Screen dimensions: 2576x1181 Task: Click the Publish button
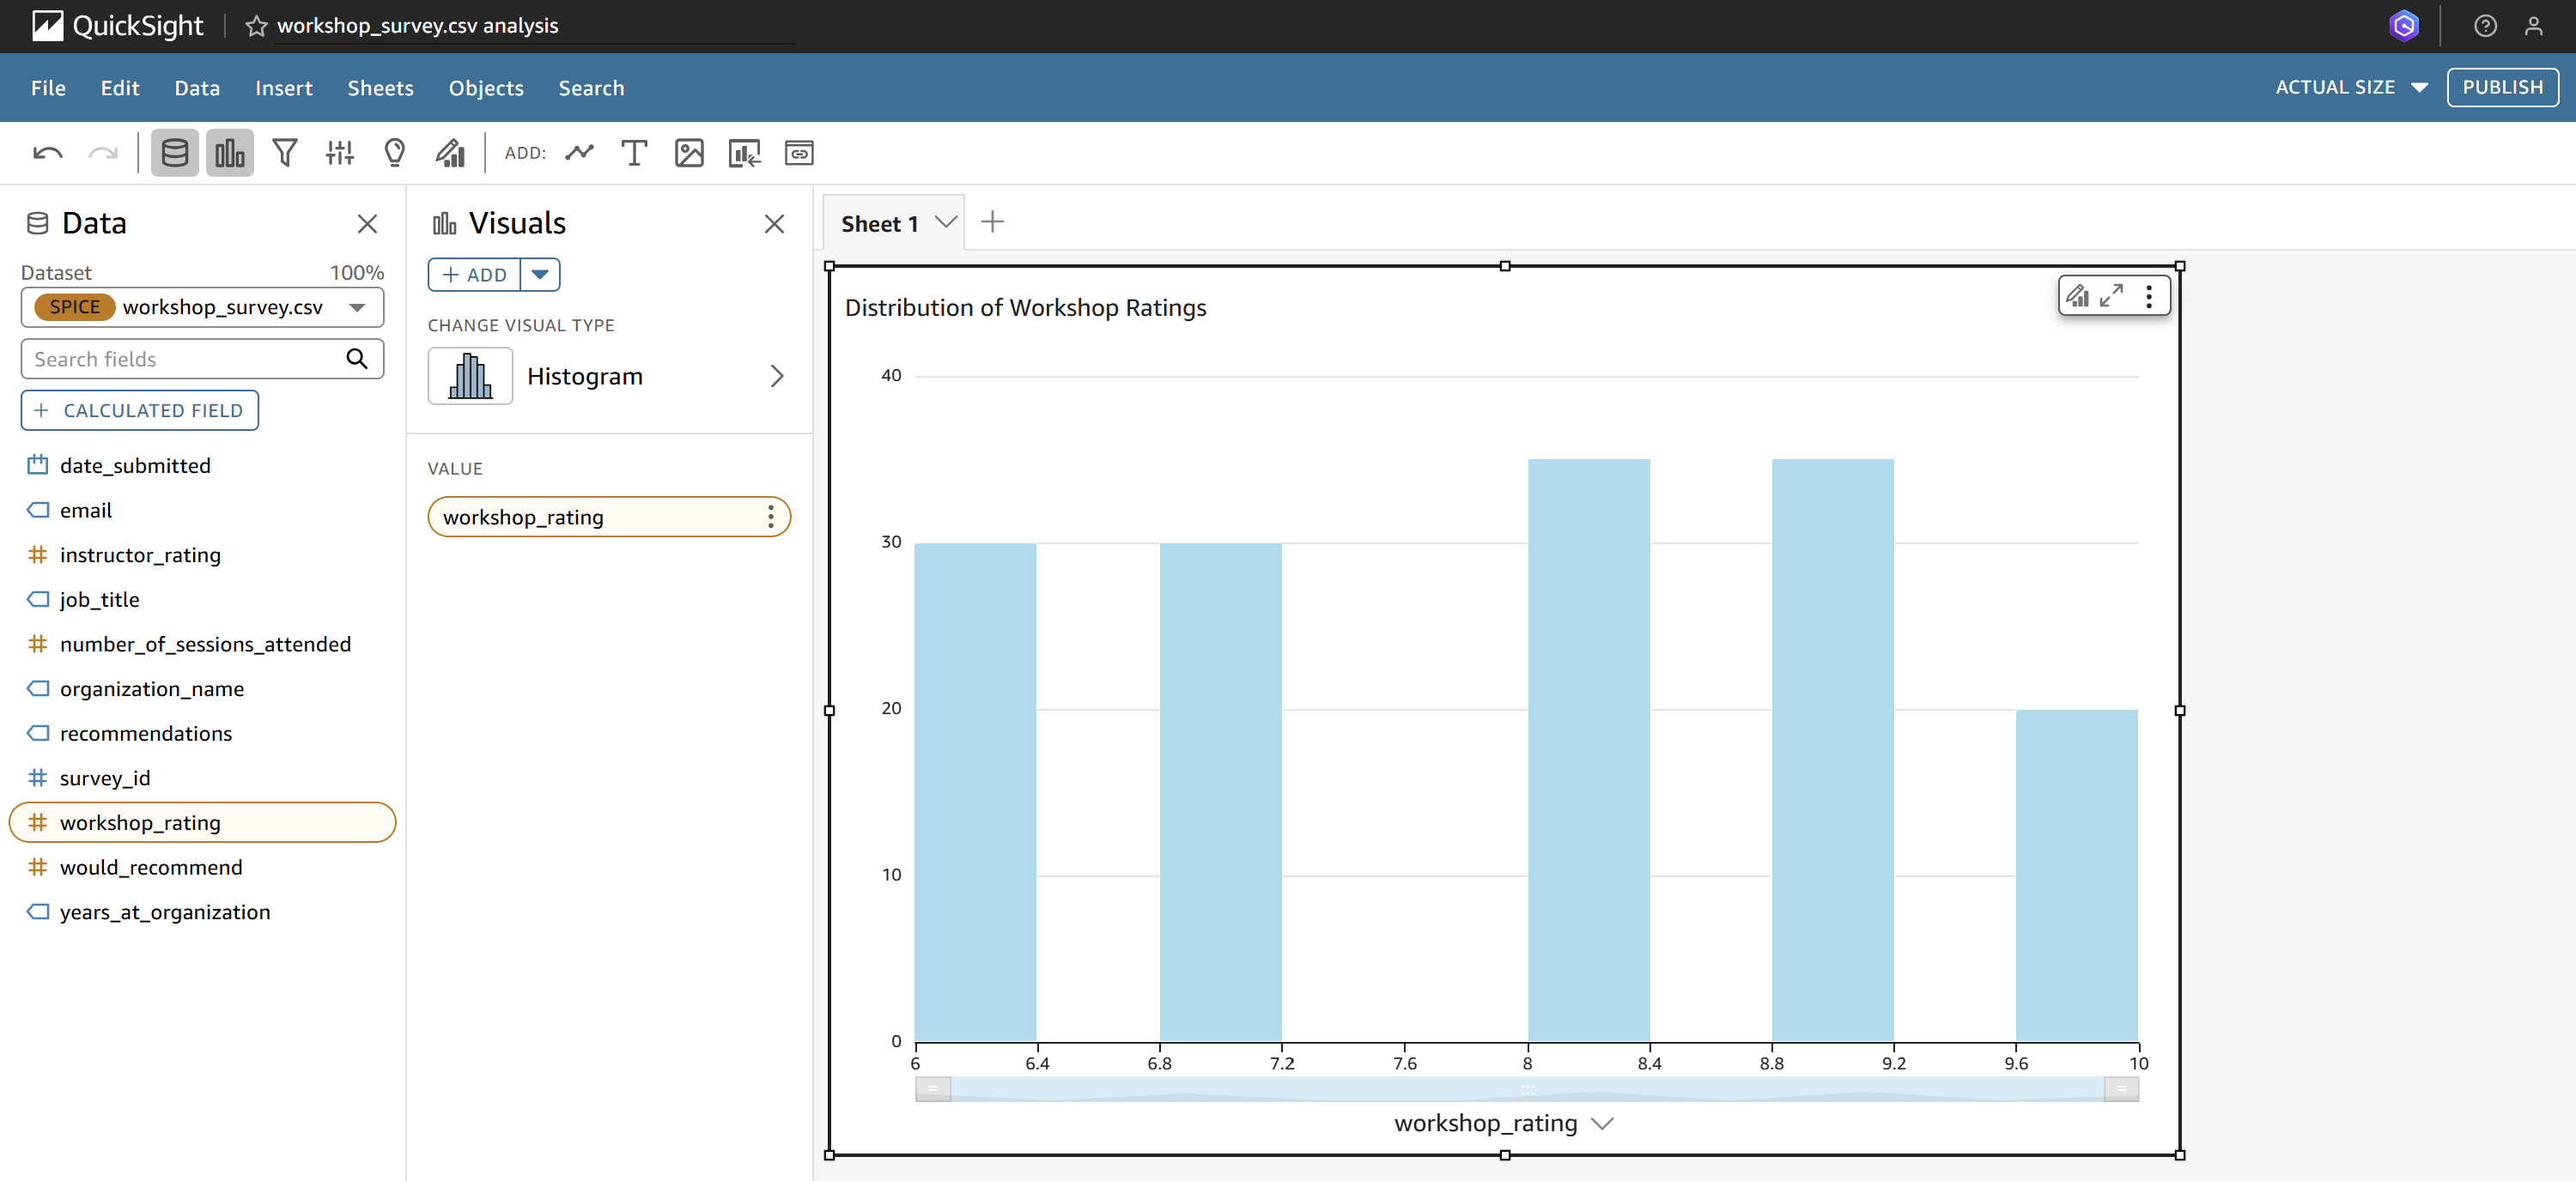[x=2502, y=87]
